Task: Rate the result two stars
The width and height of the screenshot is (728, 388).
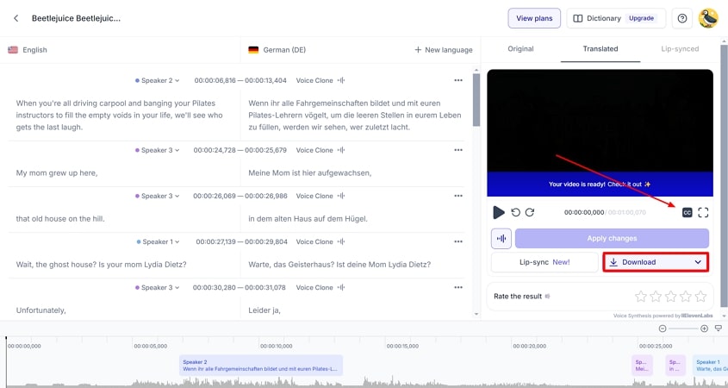Action: 656,296
